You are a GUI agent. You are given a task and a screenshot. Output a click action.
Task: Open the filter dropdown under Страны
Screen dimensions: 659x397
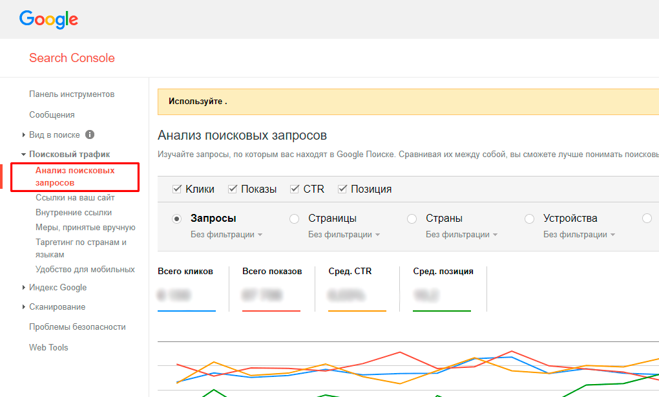pyautogui.click(x=462, y=234)
